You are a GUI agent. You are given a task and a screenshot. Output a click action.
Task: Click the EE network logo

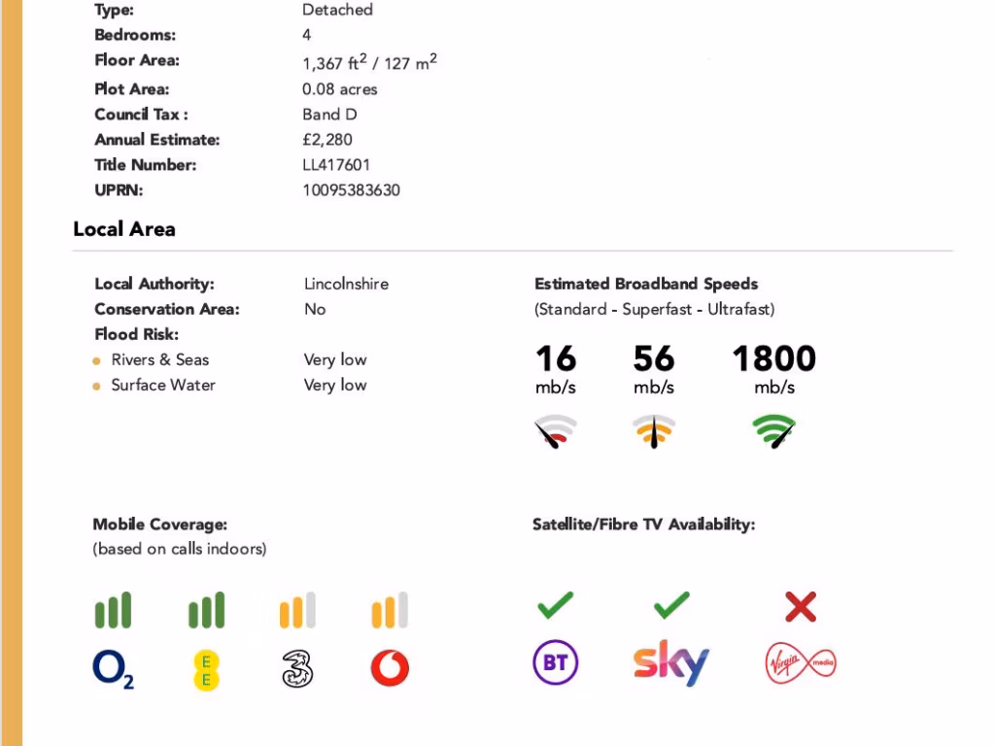pos(206,669)
